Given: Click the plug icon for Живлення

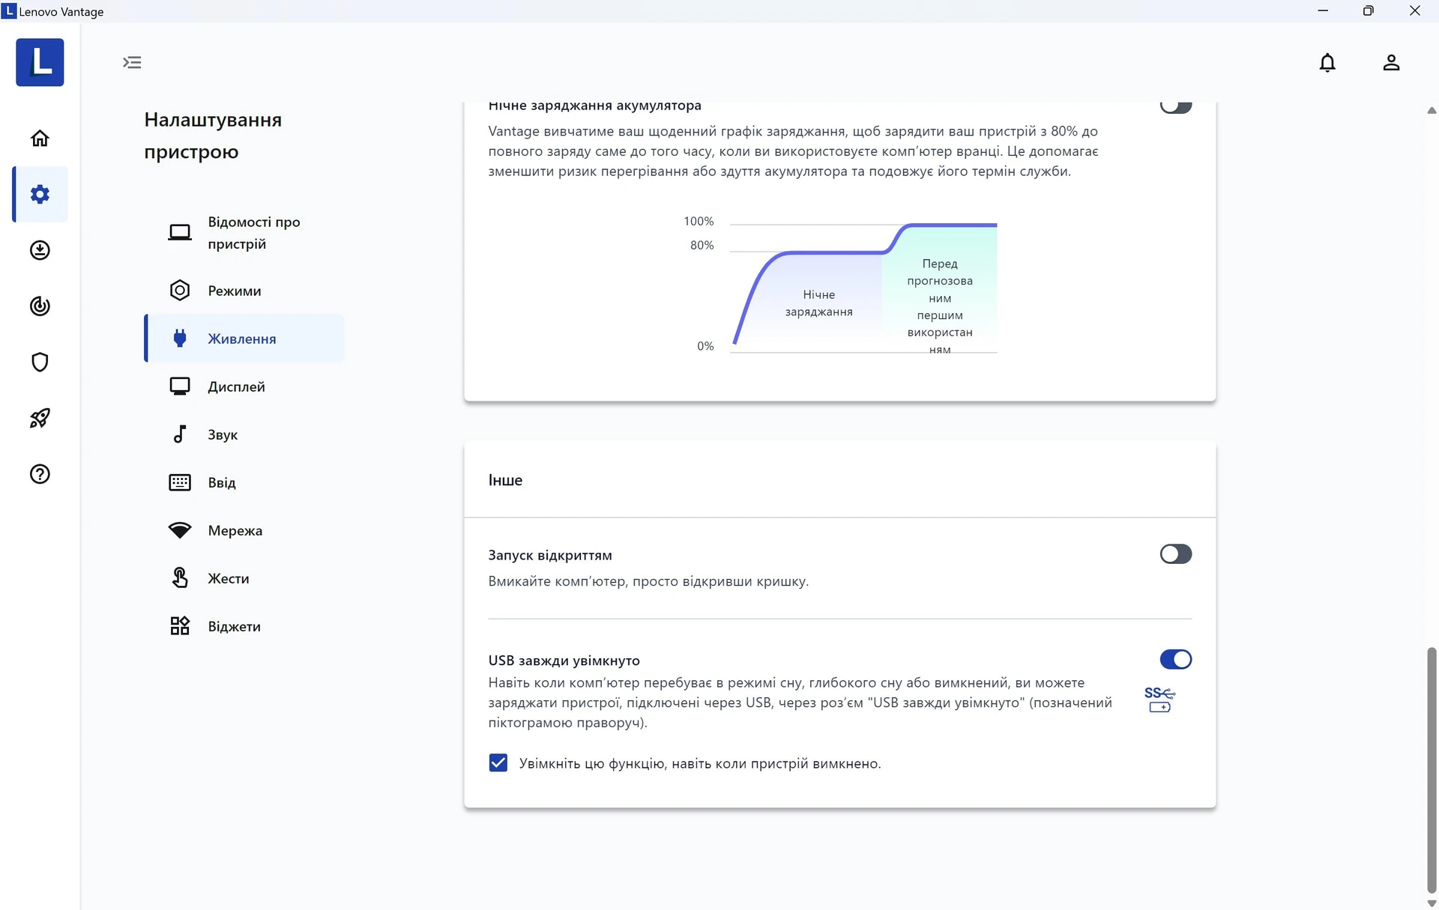Looking at the screenshot, I should [x=180, y=339].
